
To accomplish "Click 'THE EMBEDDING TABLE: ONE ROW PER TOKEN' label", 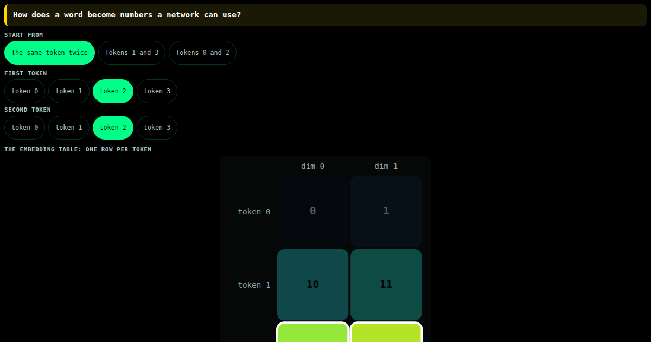I will (x=78, y=149).
